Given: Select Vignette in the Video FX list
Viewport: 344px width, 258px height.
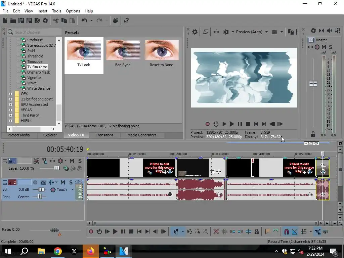Looking at the screenshot, I should [x=34, y=78].
